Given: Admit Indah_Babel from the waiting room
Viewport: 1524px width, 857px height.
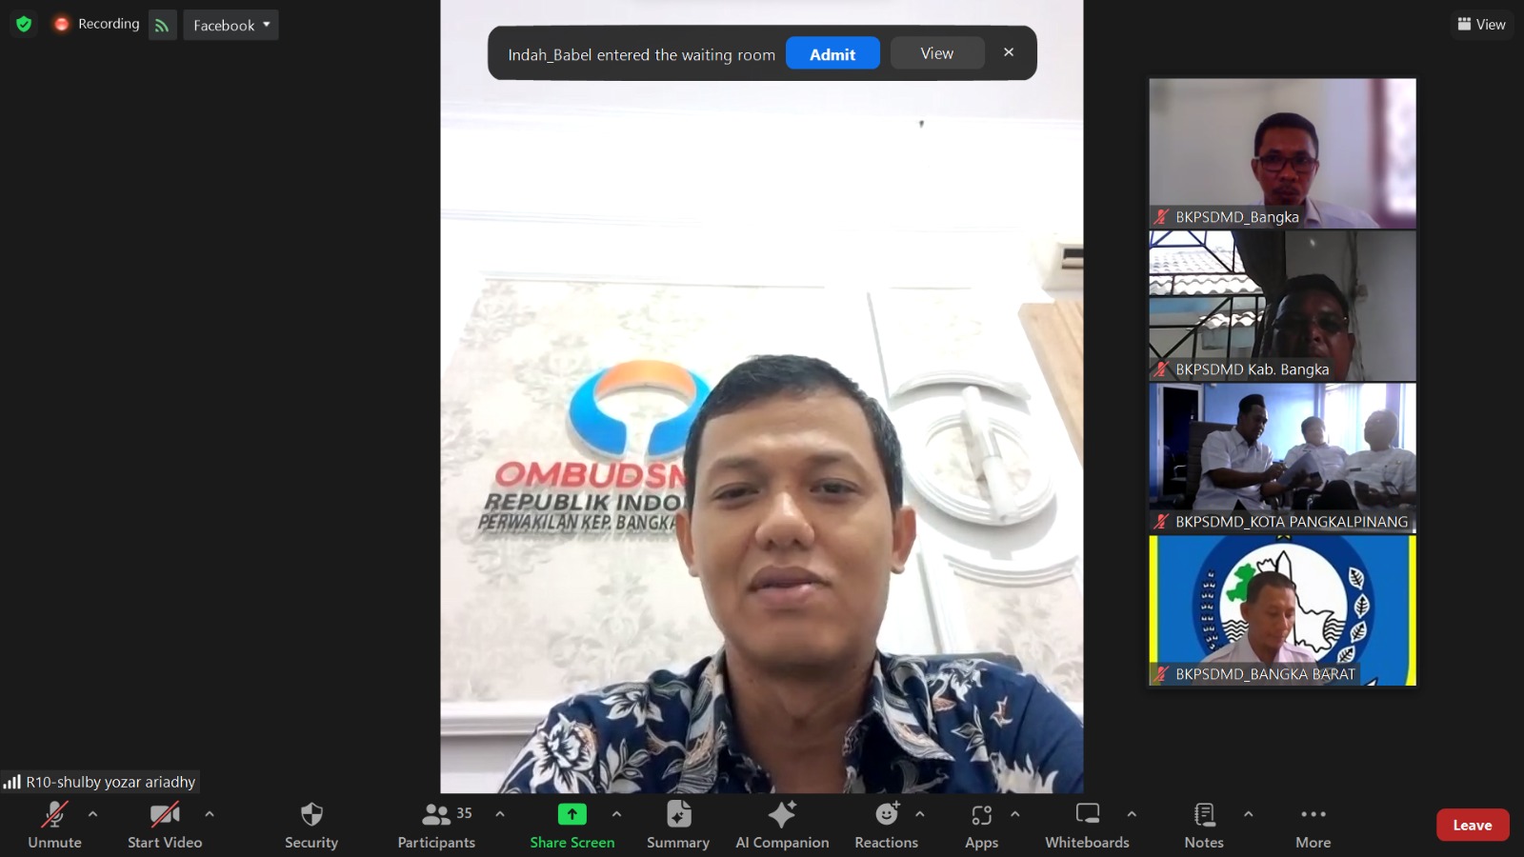Looking at the screenshot, I should coord(832,54).
